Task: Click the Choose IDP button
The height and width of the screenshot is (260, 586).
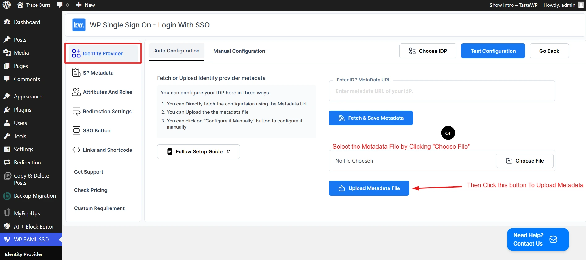Action: click(428, 51)
